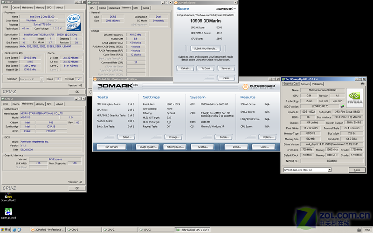This screenshot has height=233, width=373.
Task: Click the second quick launch icon
Action: (19, 230)
